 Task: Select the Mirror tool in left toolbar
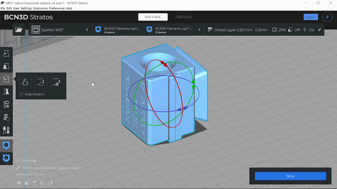[x=6, y=92]
